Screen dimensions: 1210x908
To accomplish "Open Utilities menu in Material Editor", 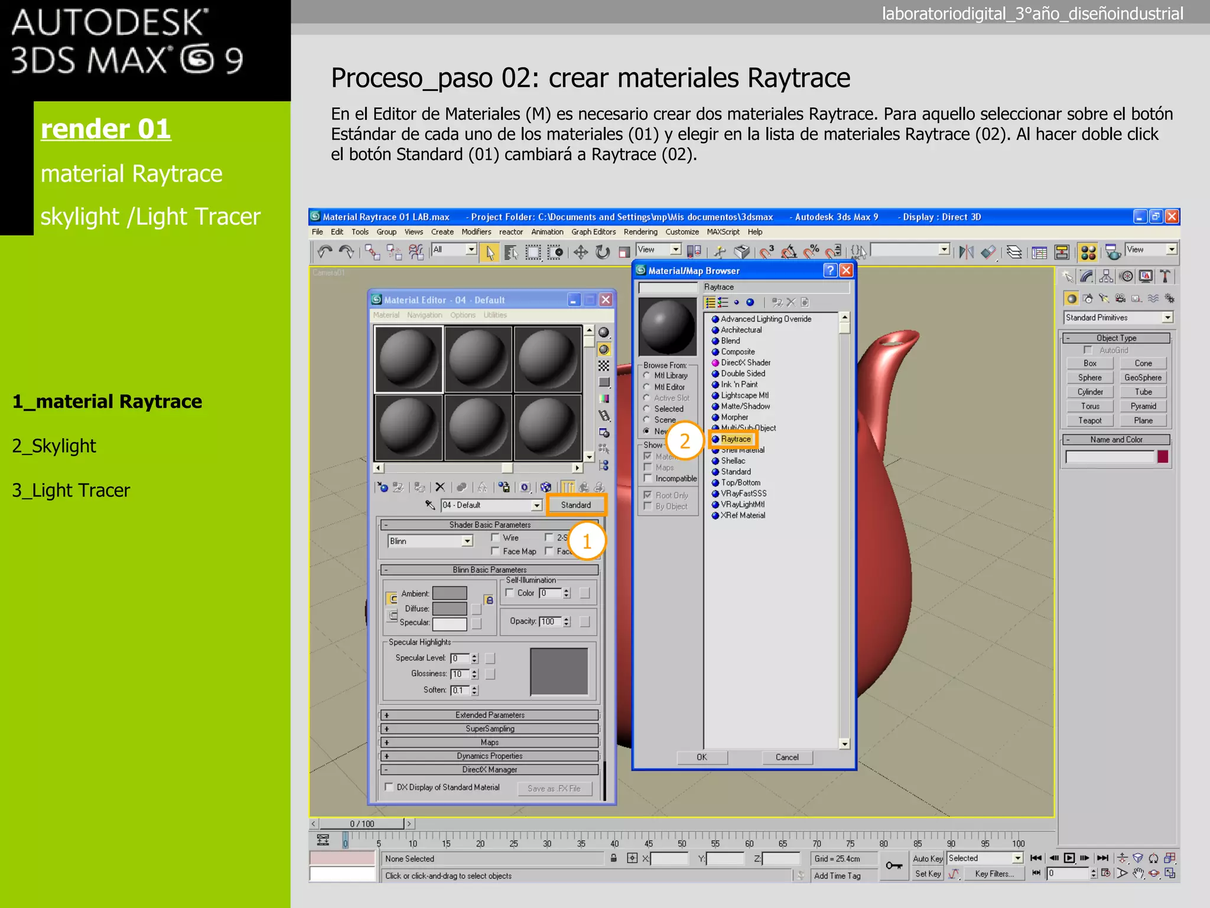I will 495,315.
